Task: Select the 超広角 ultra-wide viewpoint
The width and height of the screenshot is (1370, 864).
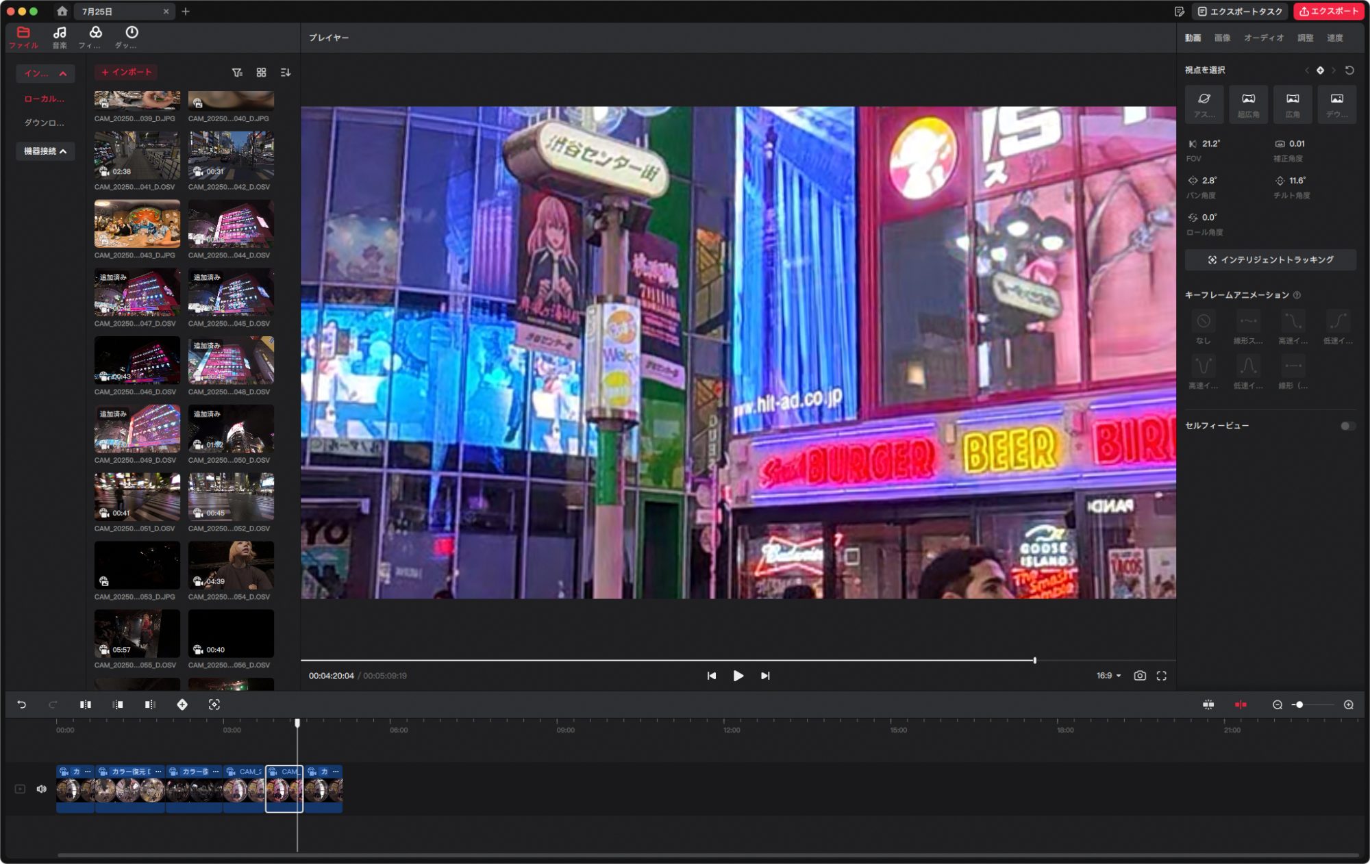Action: [x=1248, y=105]
